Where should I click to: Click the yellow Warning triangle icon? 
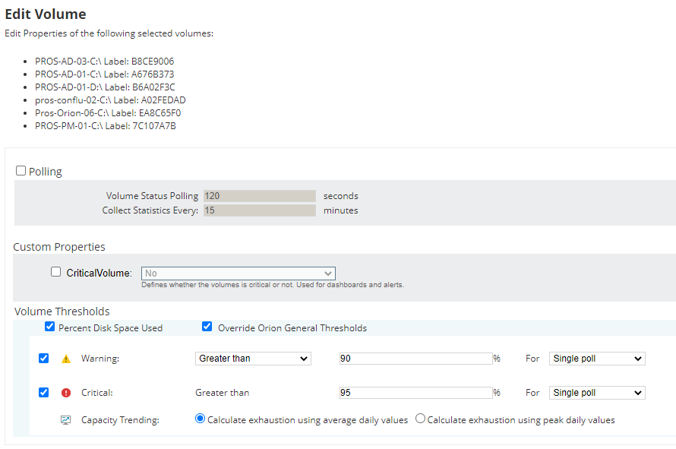(66, 359)
